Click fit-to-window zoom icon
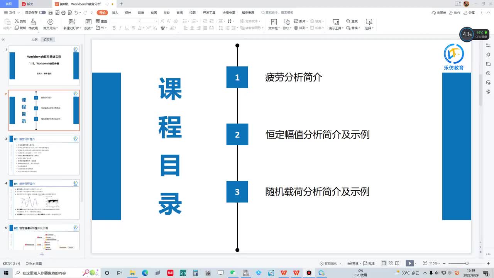 click(x=425, y=263)
